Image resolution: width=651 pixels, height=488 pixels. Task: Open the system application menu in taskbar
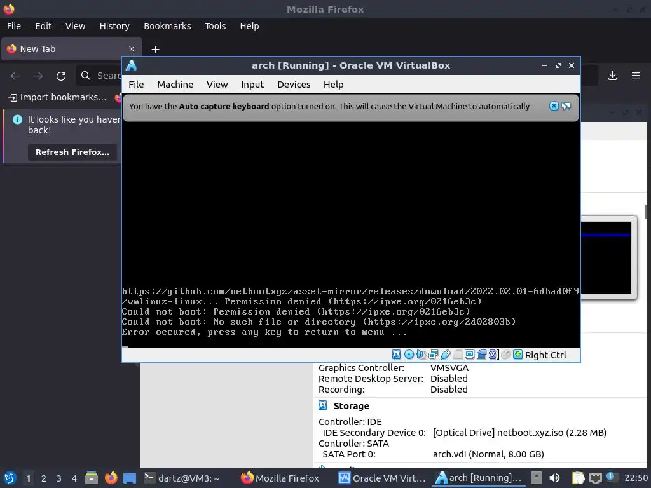point(10,478)
